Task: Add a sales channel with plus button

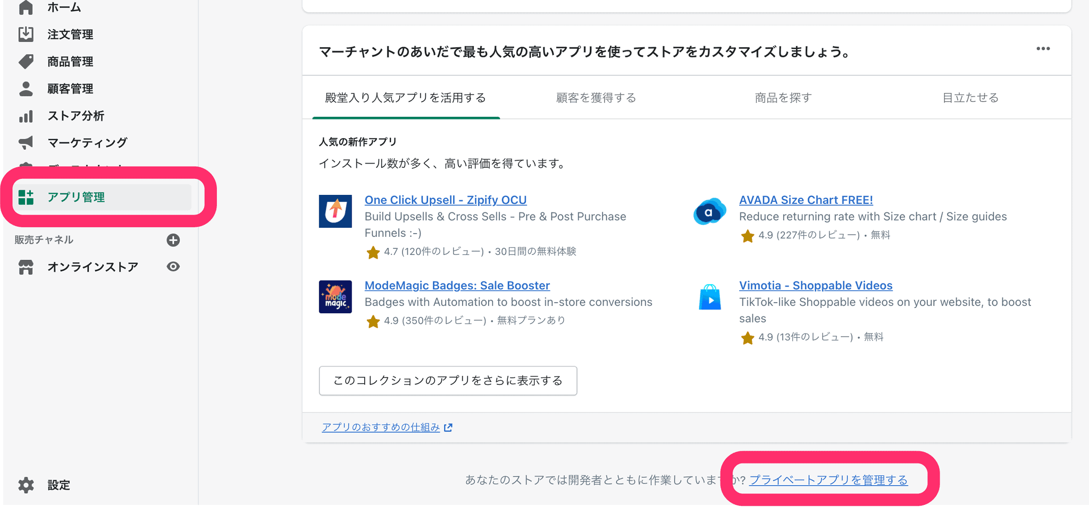Action: (173, 240)
